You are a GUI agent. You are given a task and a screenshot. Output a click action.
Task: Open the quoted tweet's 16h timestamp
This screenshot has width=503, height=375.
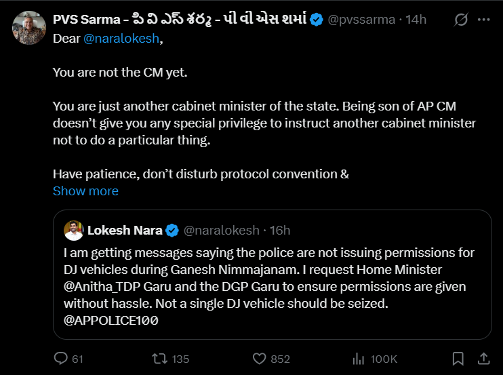tap(280, 231)
